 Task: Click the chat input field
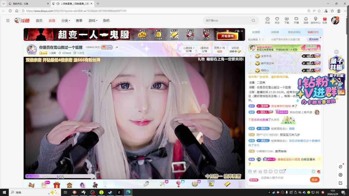coord(284,178)
